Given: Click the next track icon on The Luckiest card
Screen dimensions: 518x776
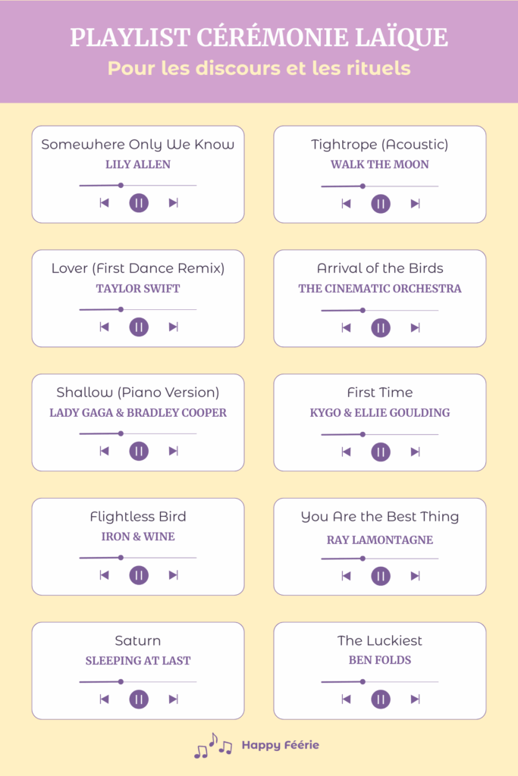Looking at the screenshot, I should point(416,699).
